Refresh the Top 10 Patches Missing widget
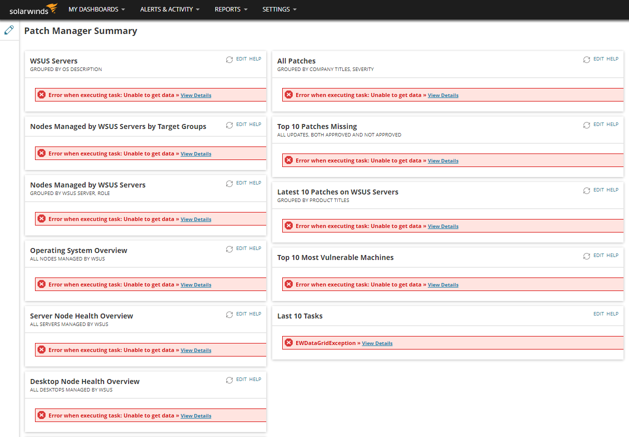 (586, 125)
